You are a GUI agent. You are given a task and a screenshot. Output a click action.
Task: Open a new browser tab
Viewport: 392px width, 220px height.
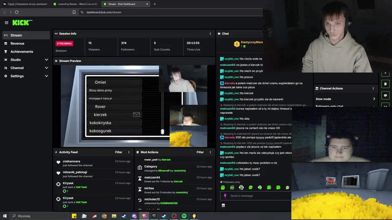click(x=155, y=4)
